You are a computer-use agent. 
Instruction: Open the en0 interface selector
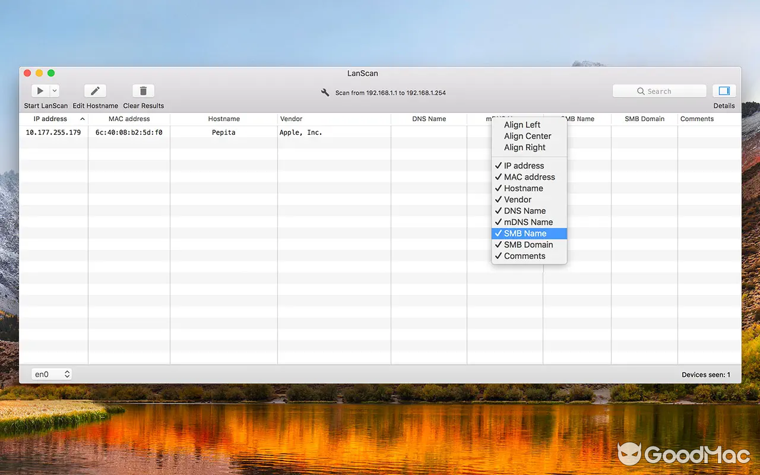tap(51, 374)
